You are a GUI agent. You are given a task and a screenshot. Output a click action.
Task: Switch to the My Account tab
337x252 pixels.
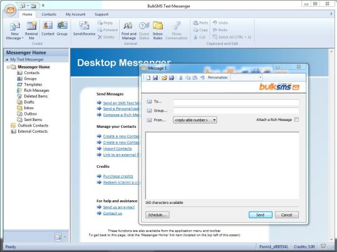point(76,14)
